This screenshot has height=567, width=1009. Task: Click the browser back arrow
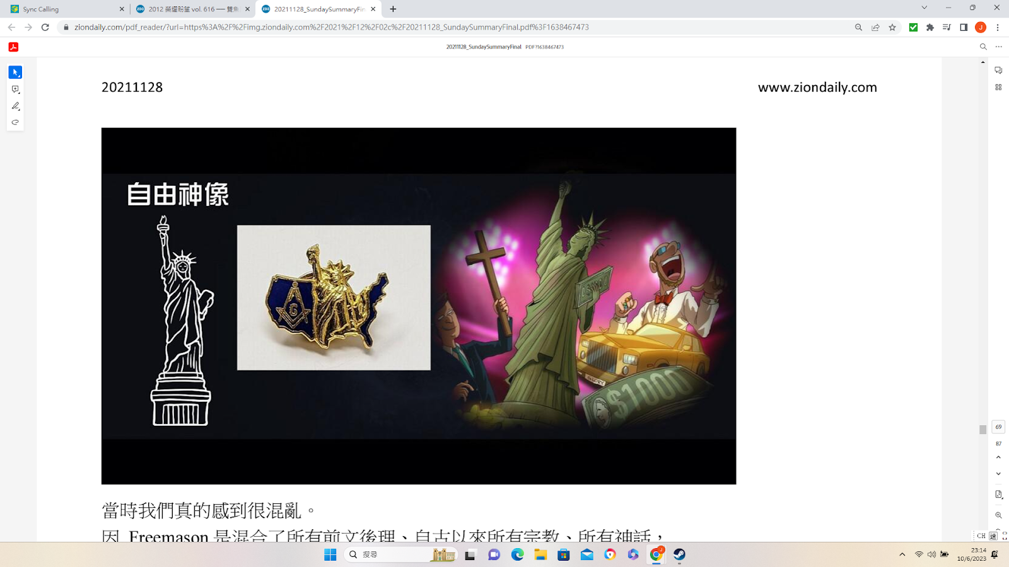click(x=11, y=27)
